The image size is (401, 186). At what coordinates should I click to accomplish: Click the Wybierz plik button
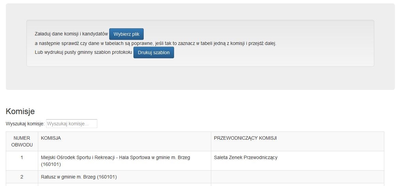coord(126,34)
